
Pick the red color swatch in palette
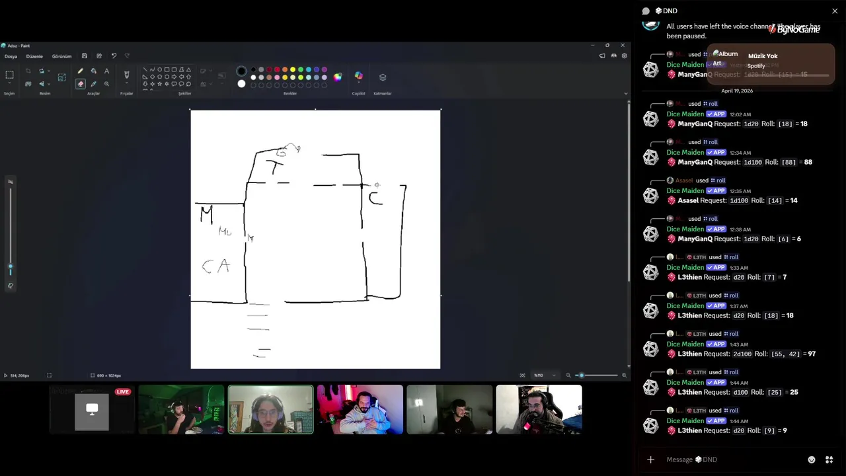click(x=277, y=69)
